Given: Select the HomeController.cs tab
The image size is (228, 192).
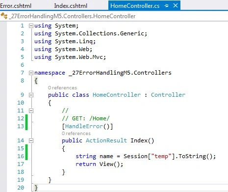Looking at the screenshot, I should point(135,6).
